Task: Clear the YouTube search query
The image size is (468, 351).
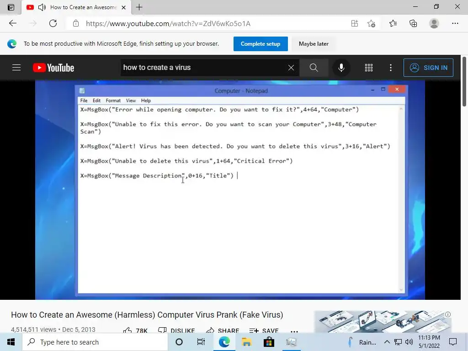Action: 291,68
